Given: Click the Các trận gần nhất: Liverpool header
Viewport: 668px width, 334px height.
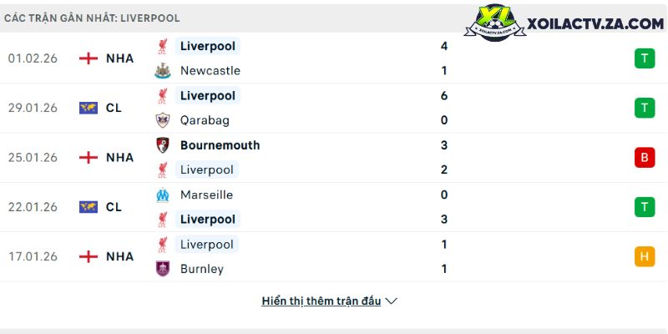Looking at the screenshot, I should click(92, 18).
